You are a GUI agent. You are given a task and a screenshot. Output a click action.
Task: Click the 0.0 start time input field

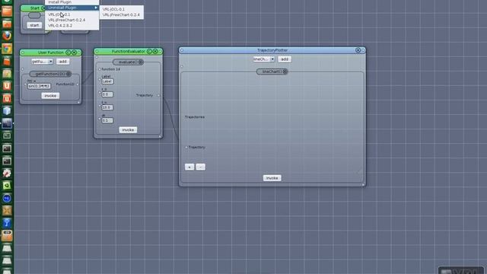[107, 94]
